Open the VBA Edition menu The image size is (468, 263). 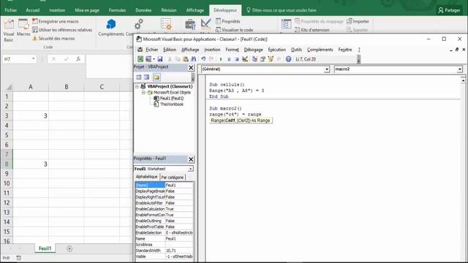pyautogui.click(x=170, y=50)
